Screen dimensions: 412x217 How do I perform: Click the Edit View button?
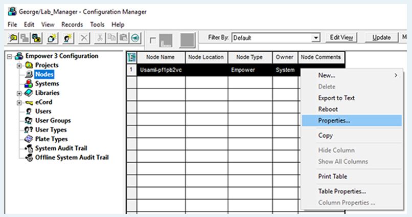[341, 38]
